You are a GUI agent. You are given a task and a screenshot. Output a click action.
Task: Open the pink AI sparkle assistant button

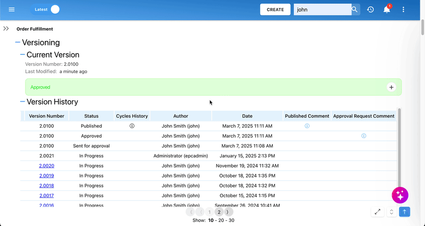(400, 195)
